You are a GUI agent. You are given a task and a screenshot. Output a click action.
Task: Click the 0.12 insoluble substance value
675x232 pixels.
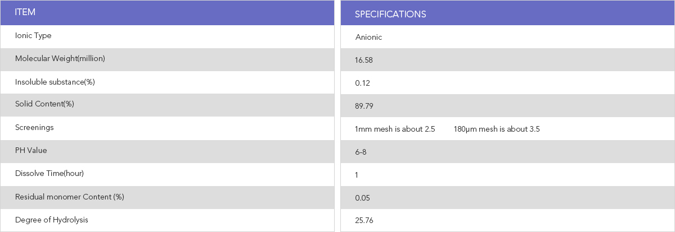coord(362,83)
